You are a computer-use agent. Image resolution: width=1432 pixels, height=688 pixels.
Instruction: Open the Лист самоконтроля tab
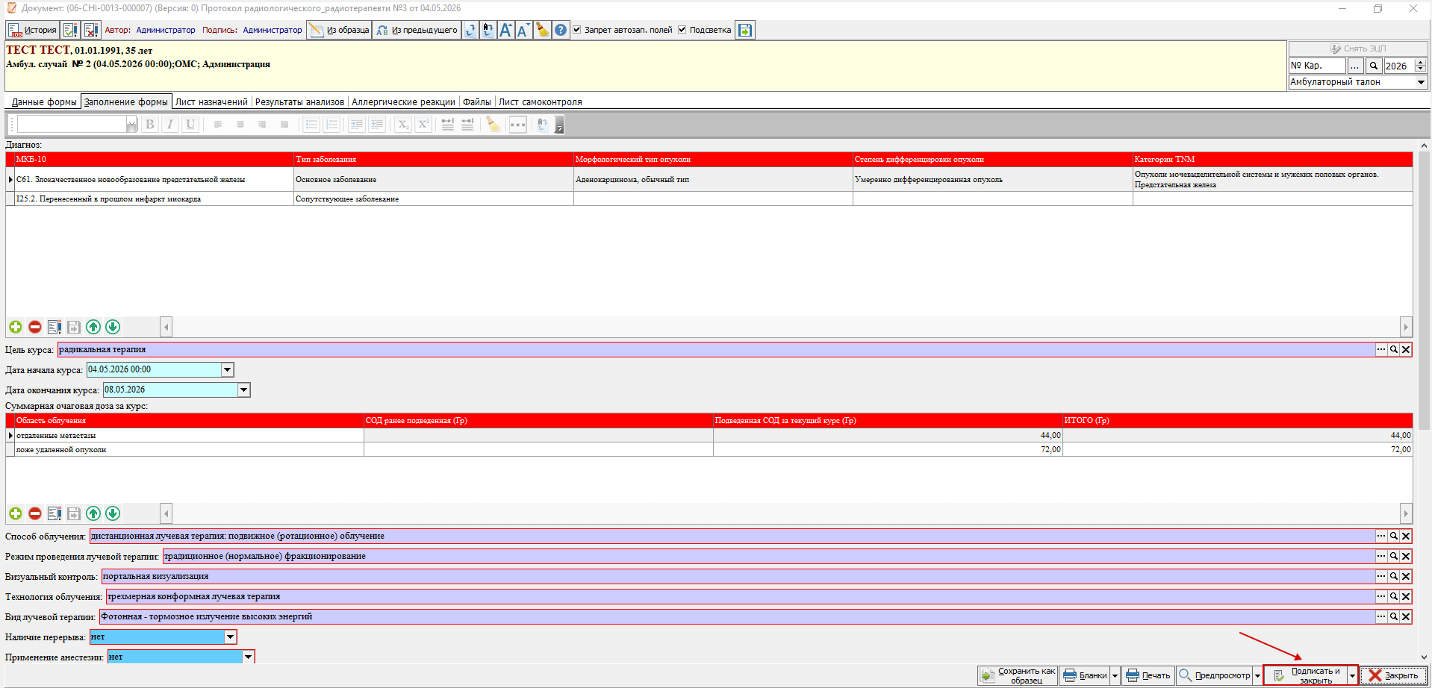pos(540,102)
